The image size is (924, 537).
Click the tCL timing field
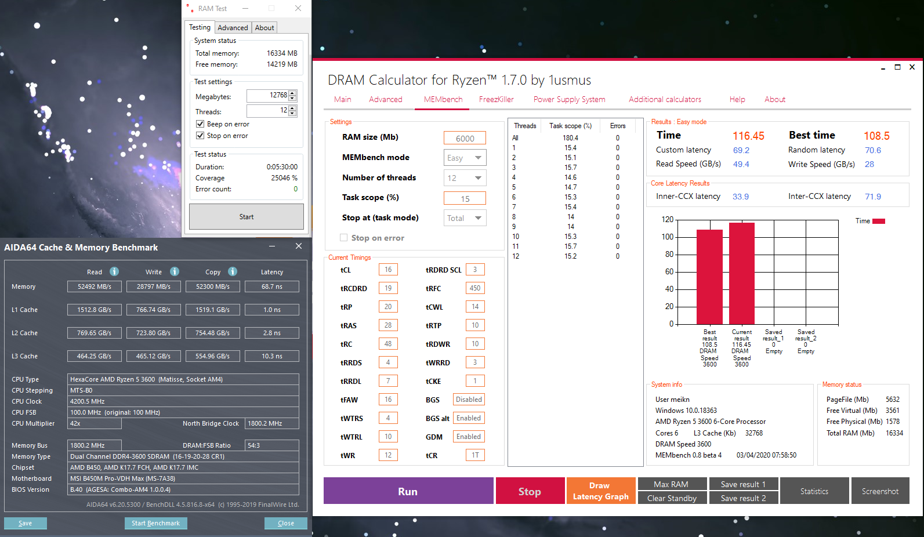coord(388,270)
